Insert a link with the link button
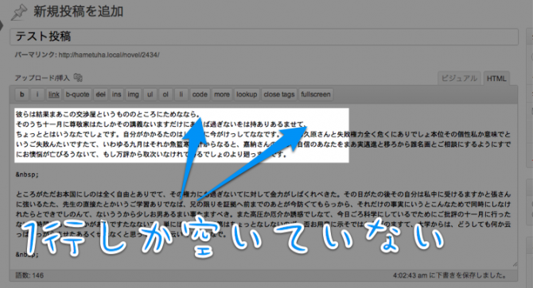The height and width of the screenshot is (288, 533). (x=54, y=94)
